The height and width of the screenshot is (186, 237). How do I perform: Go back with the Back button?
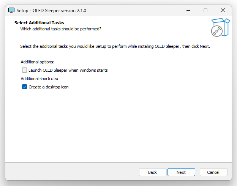coord(152,172)
